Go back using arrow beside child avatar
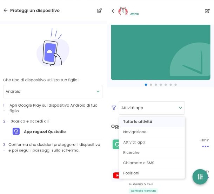 pyautogui.click(x=113, y=11)
